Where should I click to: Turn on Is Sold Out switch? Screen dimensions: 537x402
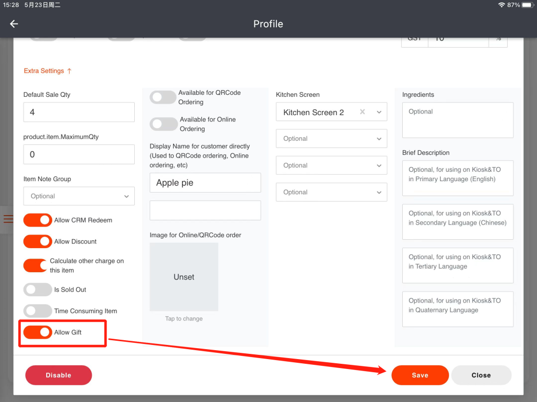click(x=38, y=289)
